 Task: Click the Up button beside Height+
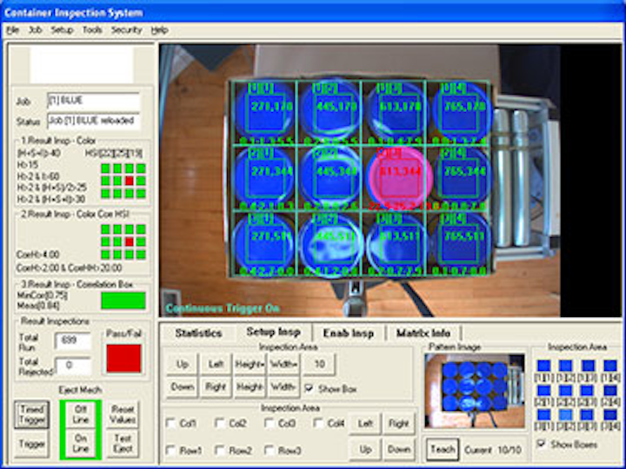(x=182, y=365)
